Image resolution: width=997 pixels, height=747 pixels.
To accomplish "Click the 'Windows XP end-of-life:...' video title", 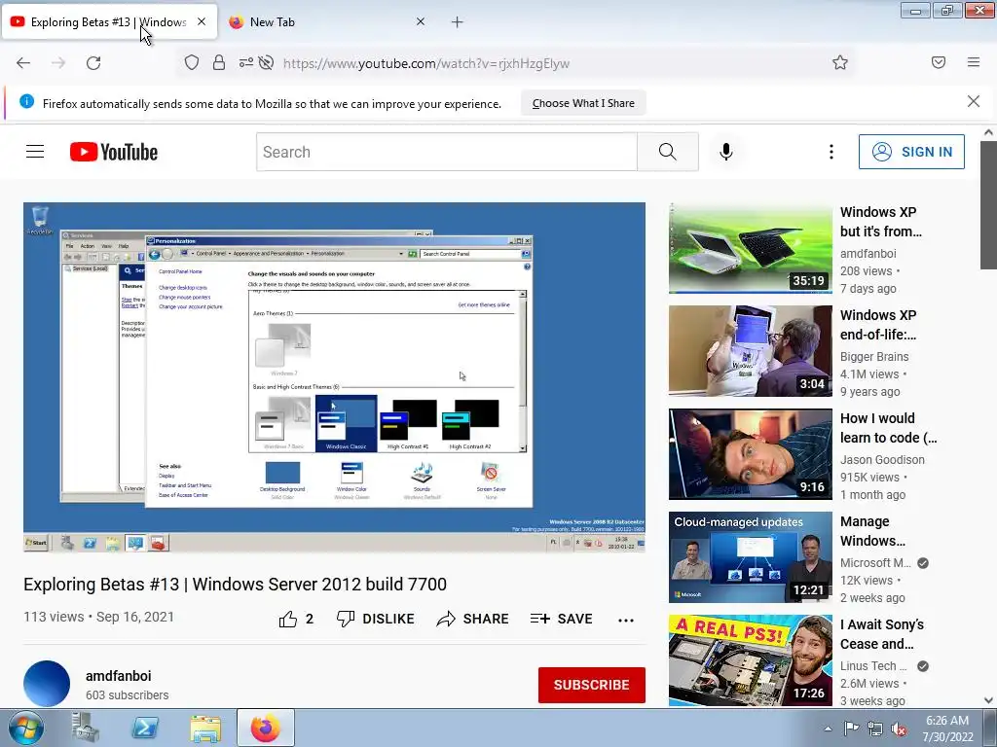I will click(878, 325).
